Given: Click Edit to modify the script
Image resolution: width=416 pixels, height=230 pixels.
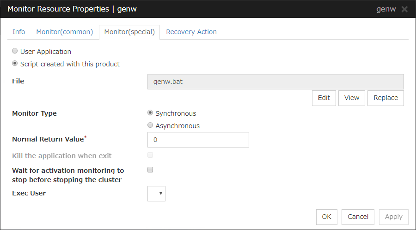Looking at the screenshot, I should [x=324, y=98].
